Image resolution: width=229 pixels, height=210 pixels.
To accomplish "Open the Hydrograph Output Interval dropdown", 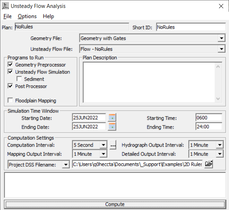I will pyautogui.click(x=220, y=145).
